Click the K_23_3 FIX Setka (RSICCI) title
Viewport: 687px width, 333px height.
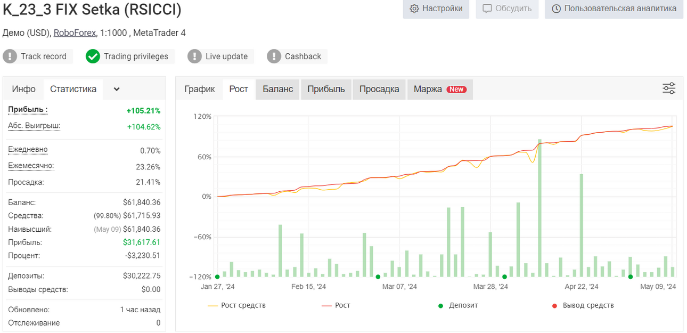[x=92, y=10]
